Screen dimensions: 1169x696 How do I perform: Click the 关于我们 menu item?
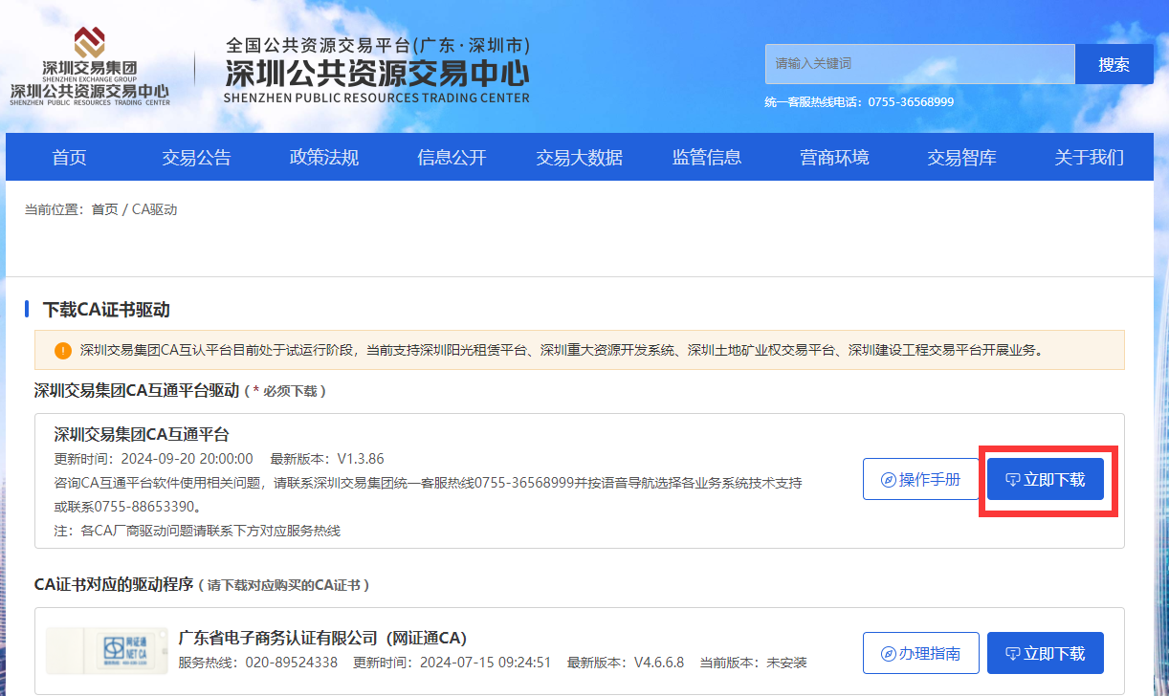coord(1090,158)
